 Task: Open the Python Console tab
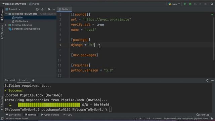click(x=50, y=115)
